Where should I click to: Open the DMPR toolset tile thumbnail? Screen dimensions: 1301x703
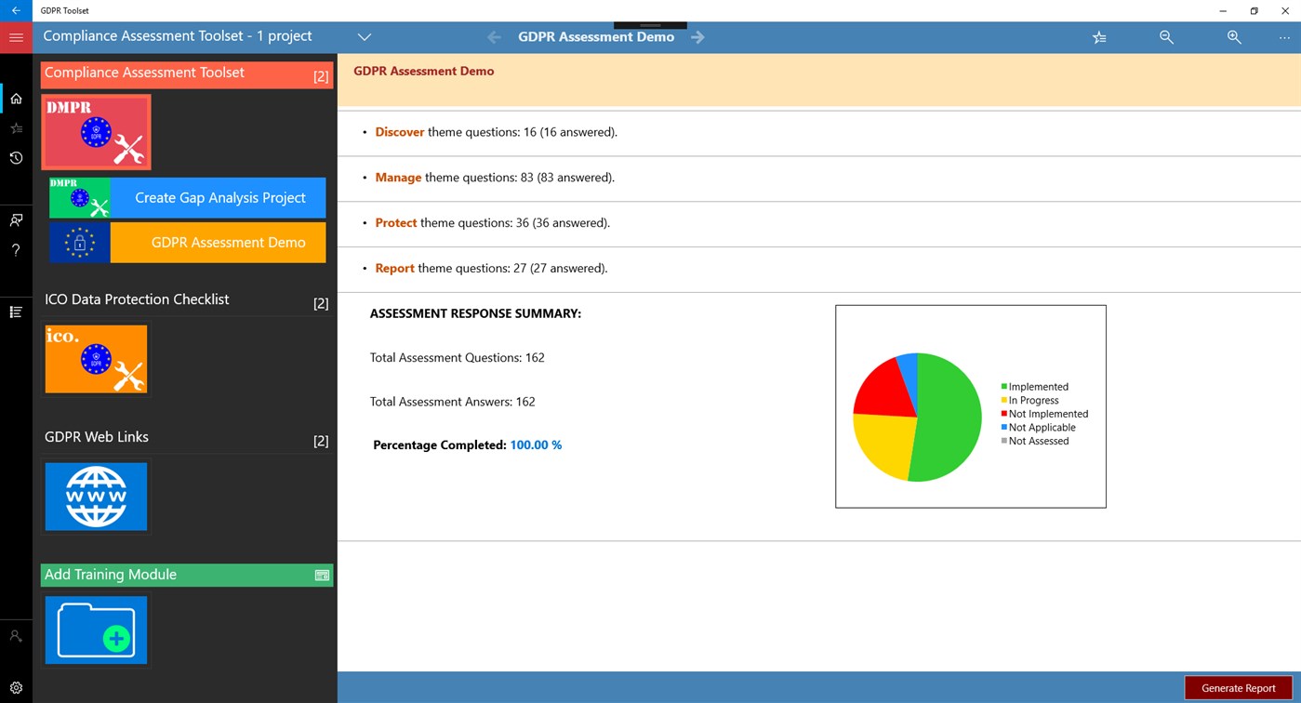point(96,131)
